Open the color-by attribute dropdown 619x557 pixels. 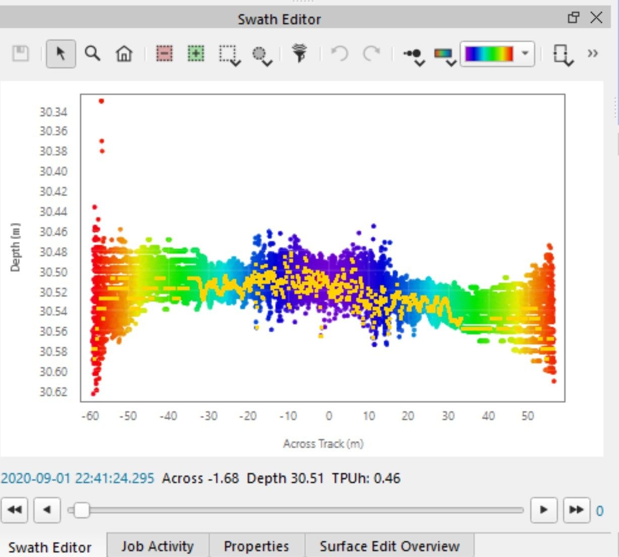pos(445,55)
